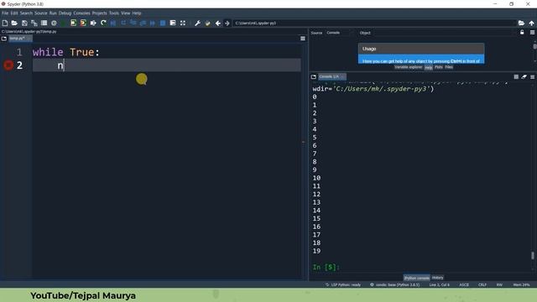Open the editor pane options menu
Image resolution: width=537 pixels, height=302 pixels.
tap(303, 39)
